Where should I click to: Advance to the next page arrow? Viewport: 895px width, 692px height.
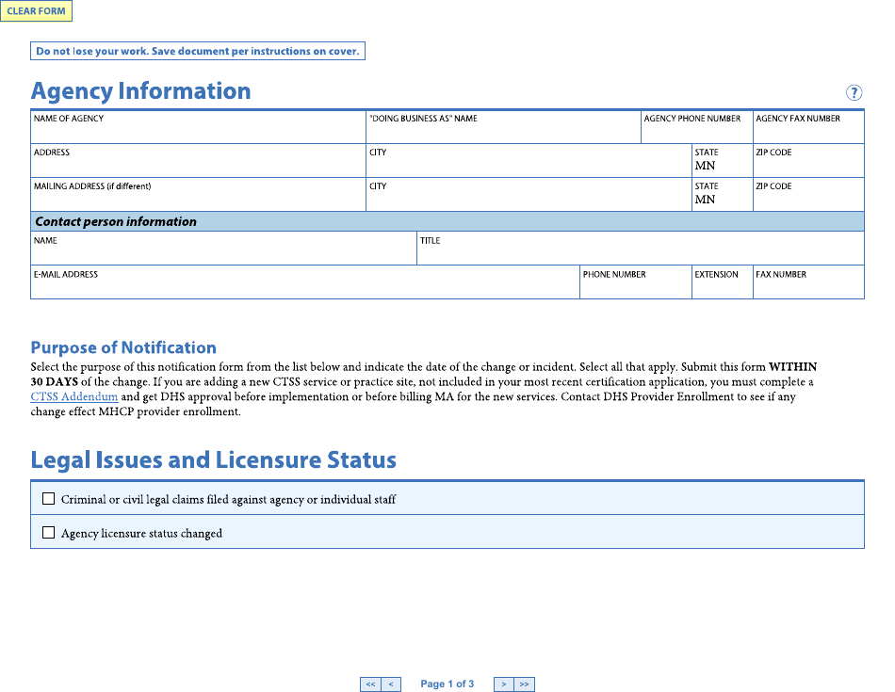point(504,684)
